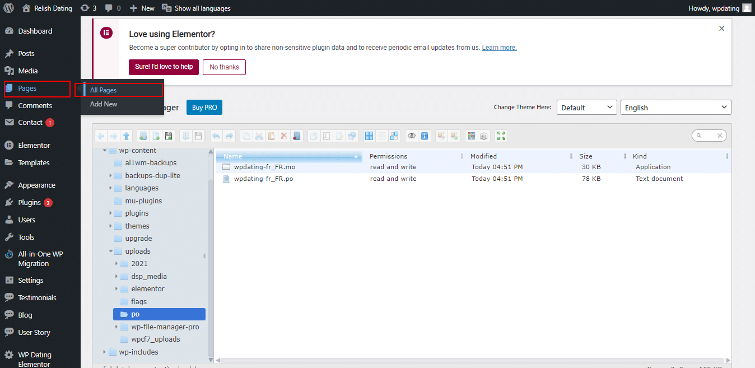Image resolution: width=755 pixels, height=368 pixels.
Task: Click the Cut scissors icon
Action: (x=259, y=136)
